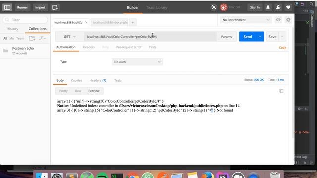This screenshot has width=317, height=178.
Task: Save the request
Action: (x=272, y=36)
